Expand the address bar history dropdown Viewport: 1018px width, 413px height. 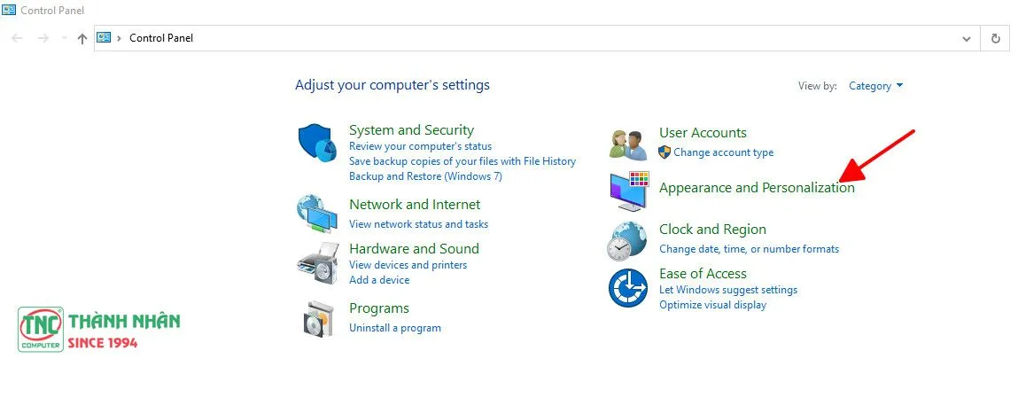click(966, 38)
